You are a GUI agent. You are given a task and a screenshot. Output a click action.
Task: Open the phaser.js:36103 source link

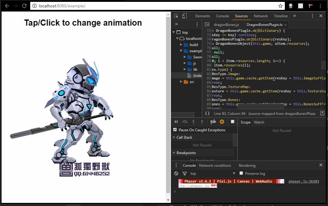pos(304,181)
